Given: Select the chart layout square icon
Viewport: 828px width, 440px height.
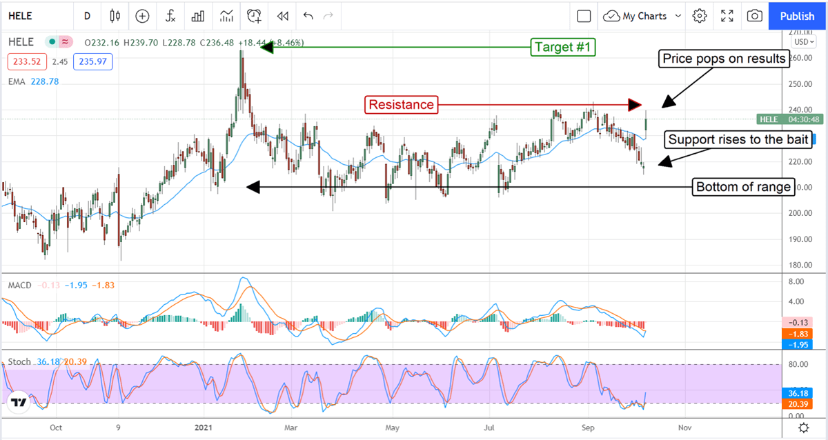Looking at the screenshot, I should tap(584, 15).
